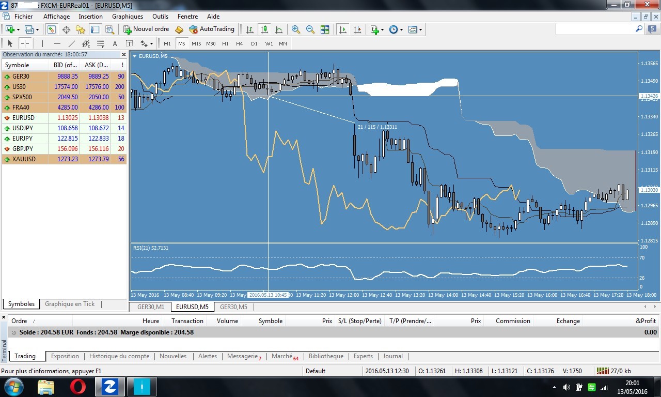Image resolution: width=661 pixels, height=397 pixels.
Task: Open the templates dropdown
Action: (x=420, y=30)
